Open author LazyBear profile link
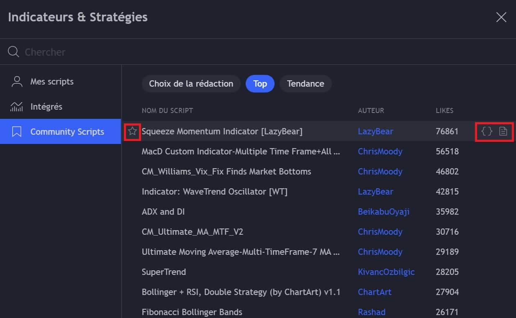This screenshot has height=318, width=516. [375, 131]
